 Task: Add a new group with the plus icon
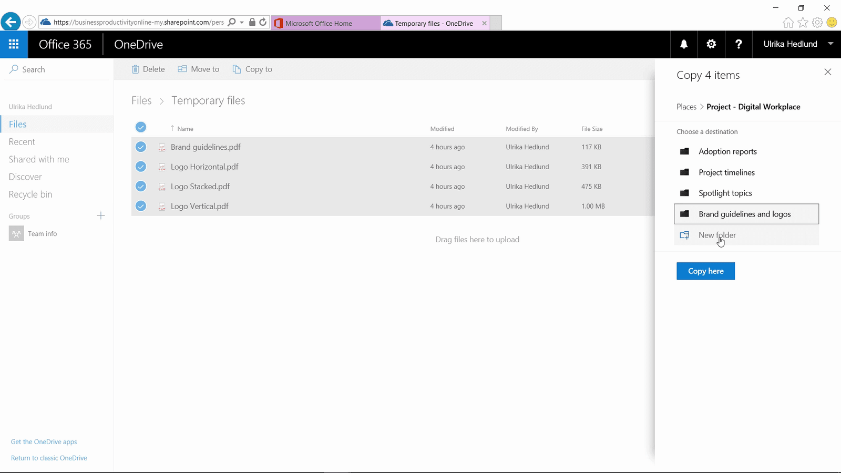click(101, 215)
